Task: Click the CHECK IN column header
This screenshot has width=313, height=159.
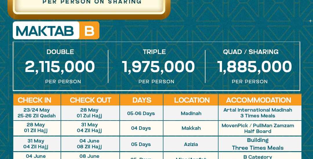Action: tap(34, 100)
